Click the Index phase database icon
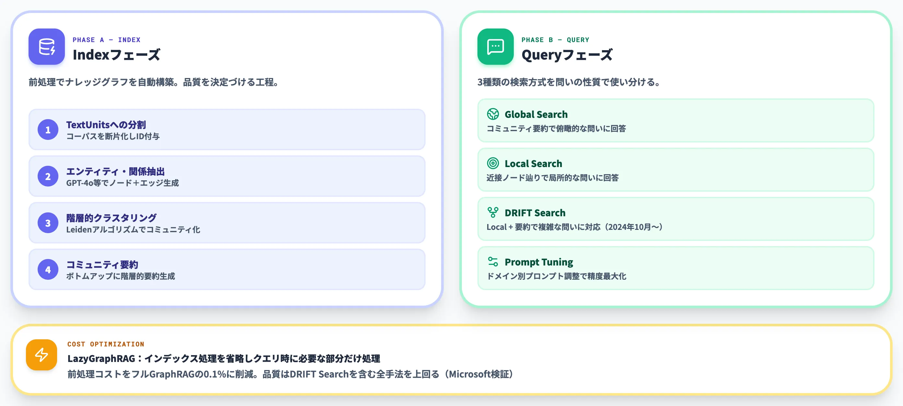The height and width of the screenshot is (406, 903). (x=47, y=47)
